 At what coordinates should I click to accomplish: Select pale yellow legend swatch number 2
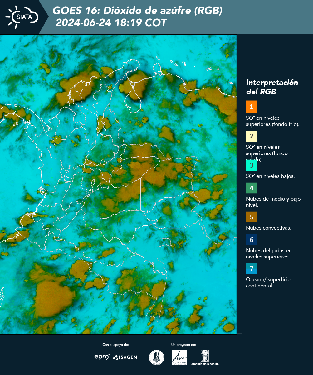pos(251,137)
